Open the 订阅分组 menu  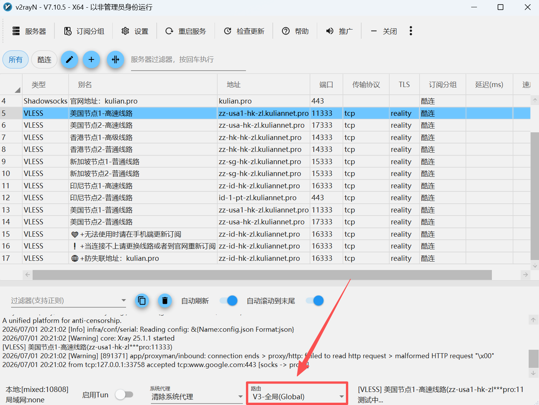[x=84, y=31]
